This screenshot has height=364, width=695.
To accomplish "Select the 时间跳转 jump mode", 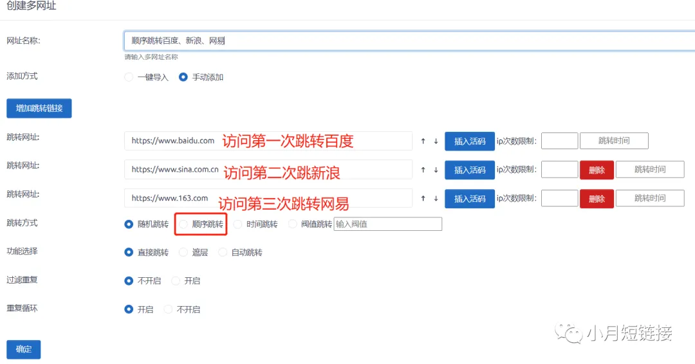I will tap(238, 224).
